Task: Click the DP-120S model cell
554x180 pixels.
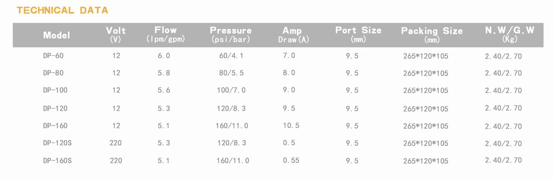Action: click(x=57, y=143)
